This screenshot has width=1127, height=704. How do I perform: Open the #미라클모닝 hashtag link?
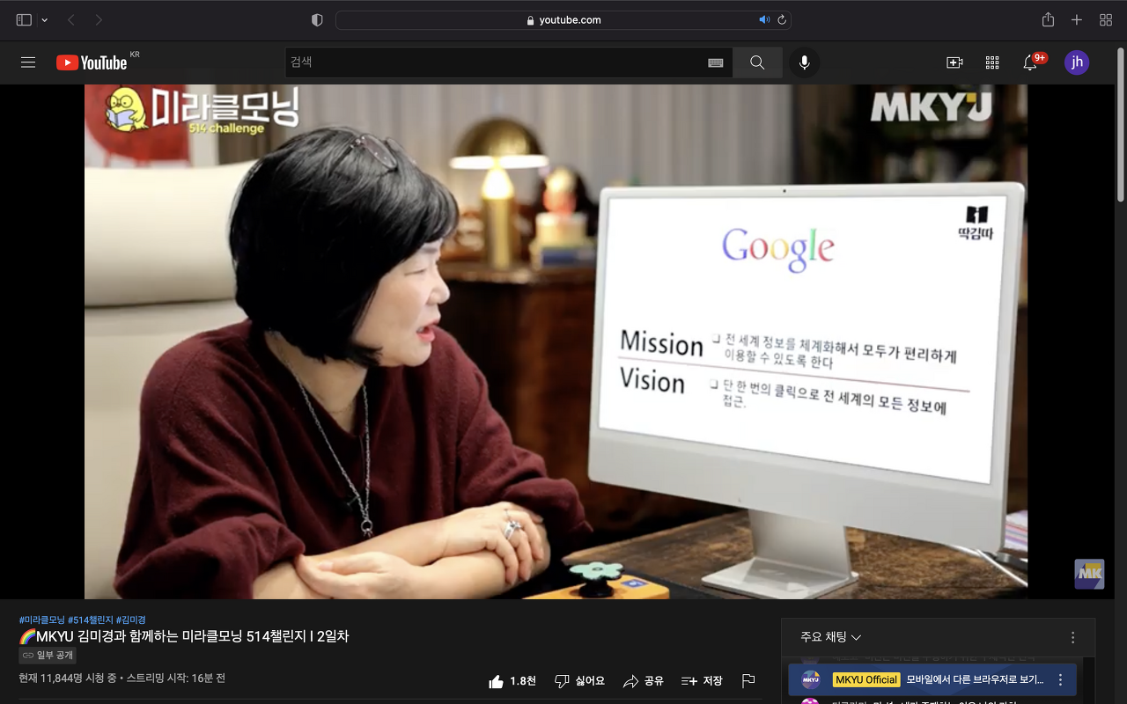[41, 620]
